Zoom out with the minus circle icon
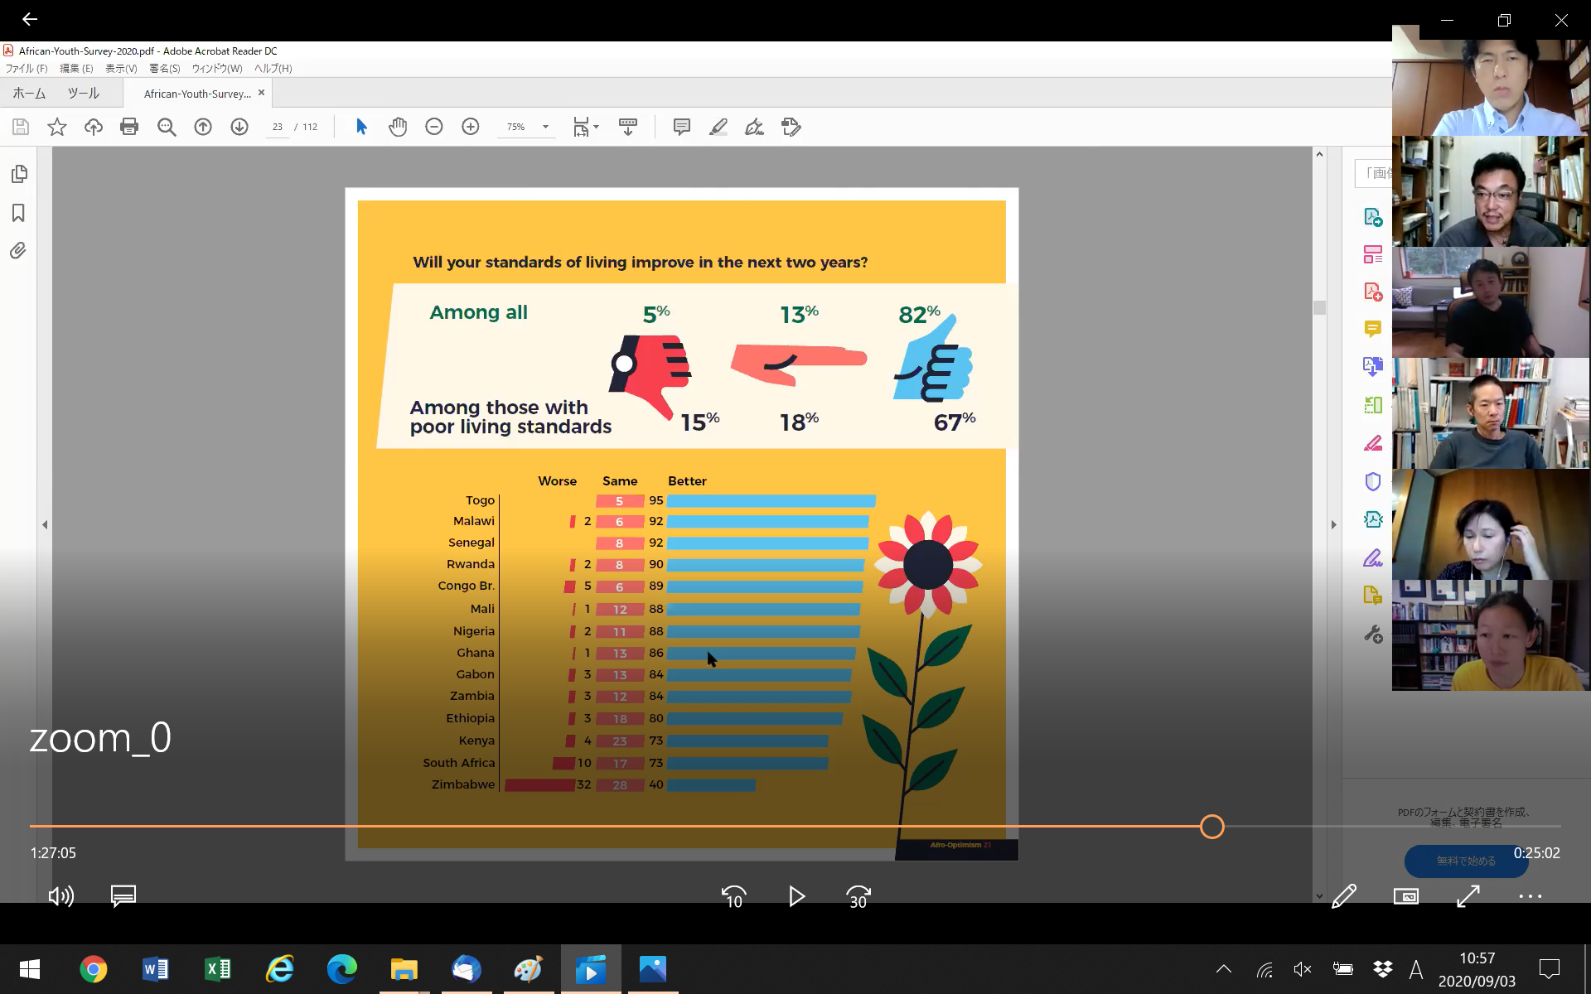 tap(434, 127)
